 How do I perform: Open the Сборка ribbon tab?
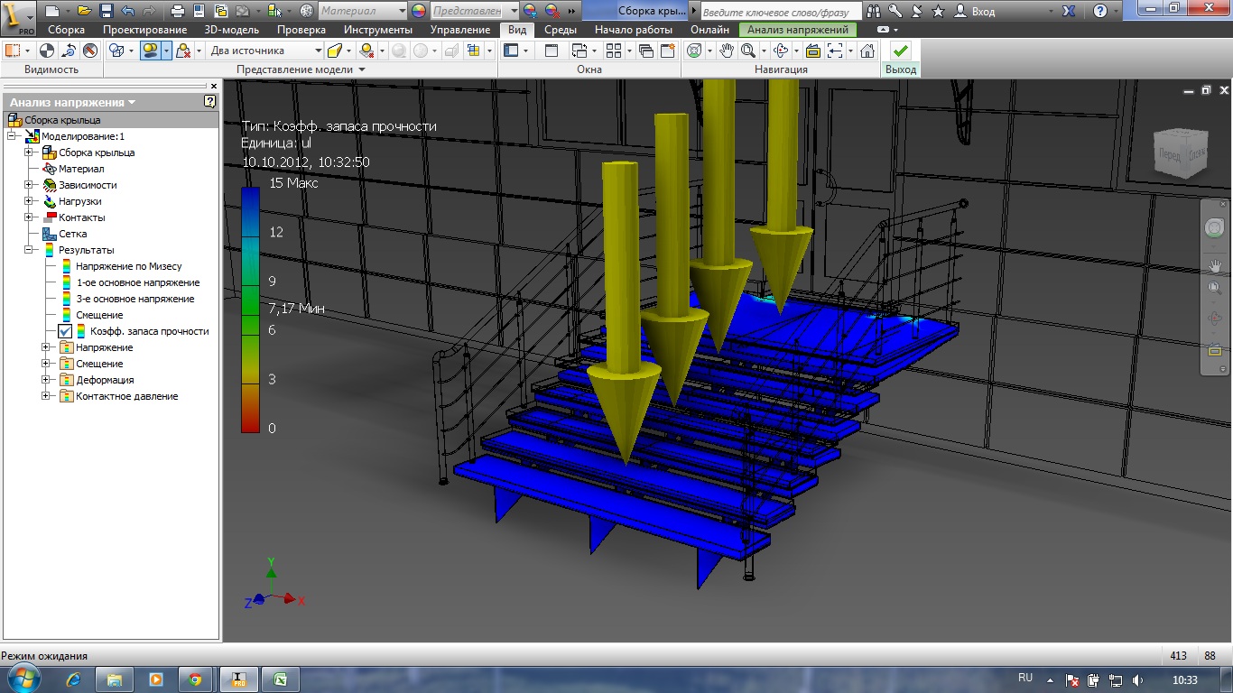(x=67, y=30)
